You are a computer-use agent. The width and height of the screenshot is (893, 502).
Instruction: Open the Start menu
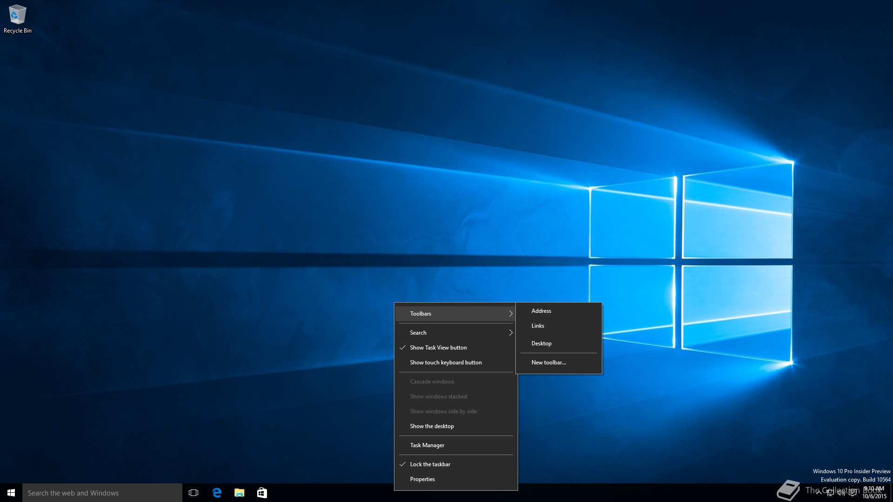point(11,493)
